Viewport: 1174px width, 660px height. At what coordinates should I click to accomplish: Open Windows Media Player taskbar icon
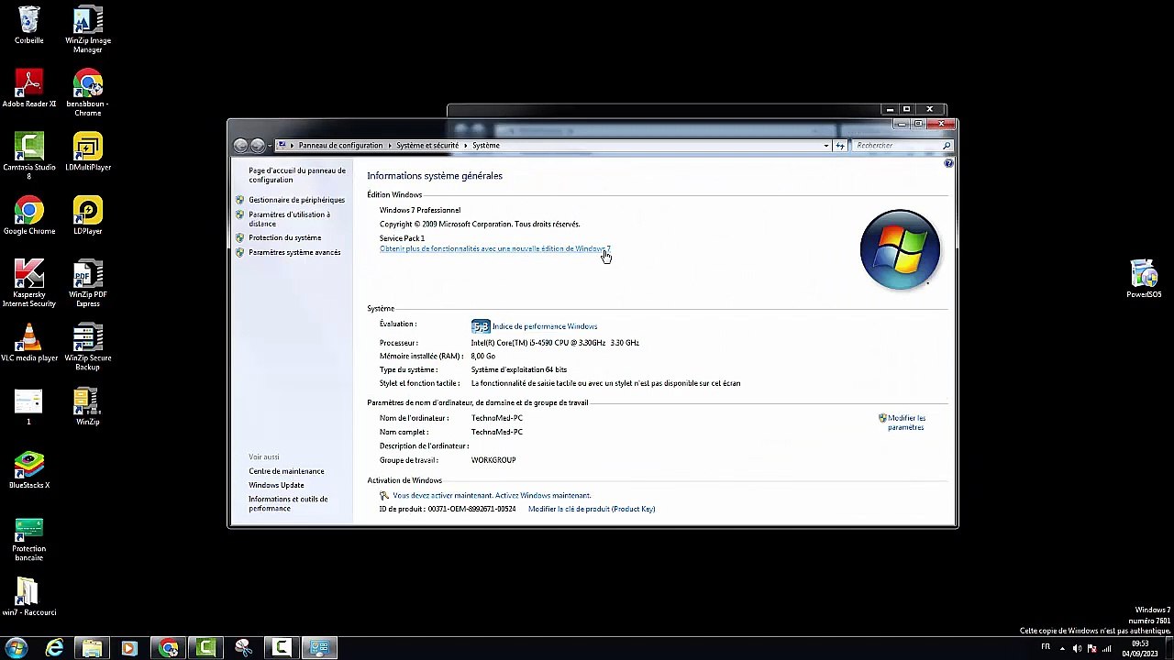[128, 648]
